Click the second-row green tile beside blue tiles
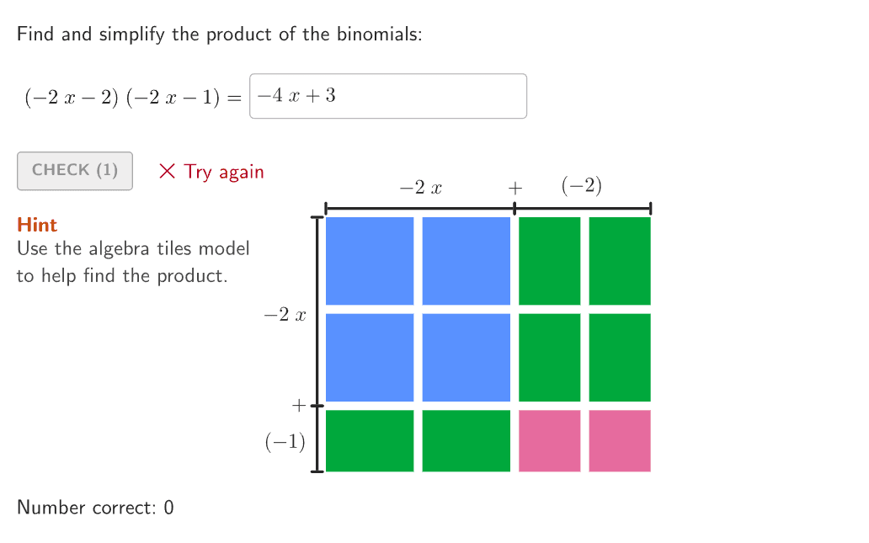 [x=550, y=358]
